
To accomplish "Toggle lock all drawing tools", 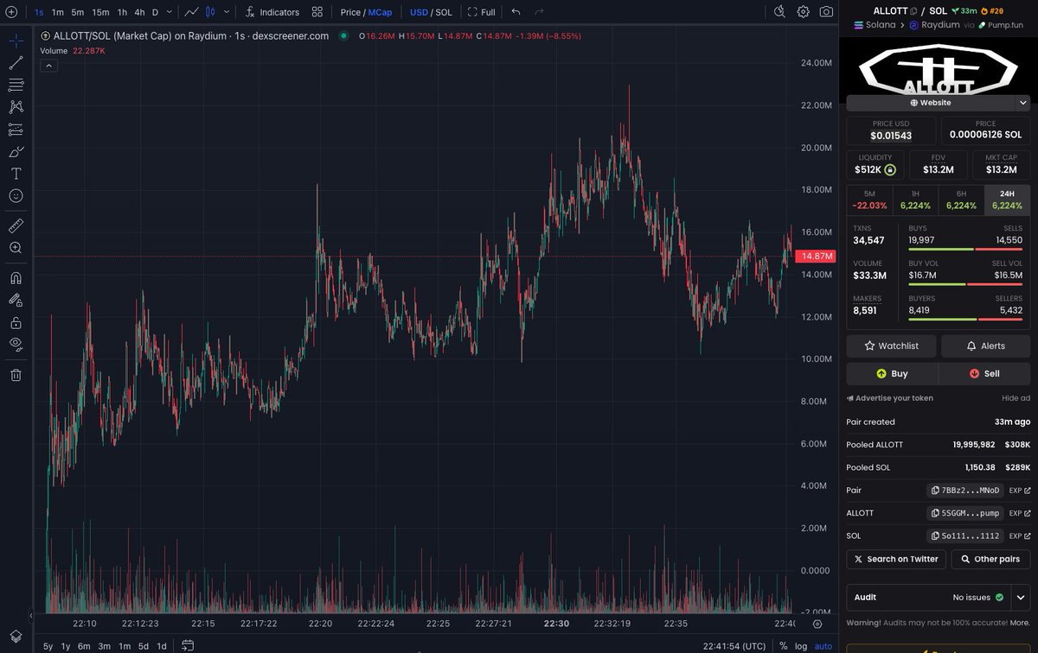I will pos(16,322).
